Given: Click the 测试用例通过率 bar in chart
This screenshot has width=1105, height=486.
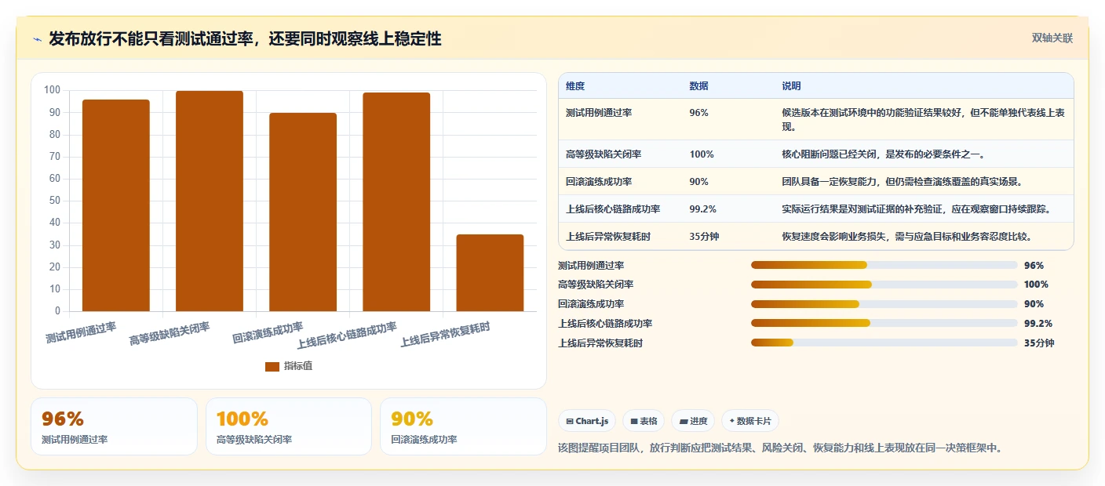Looking at the screenshot, I should (116, 205).
